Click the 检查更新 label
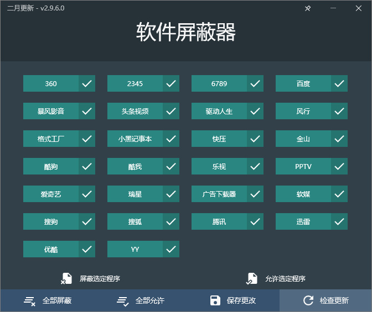 click(334, 300)
